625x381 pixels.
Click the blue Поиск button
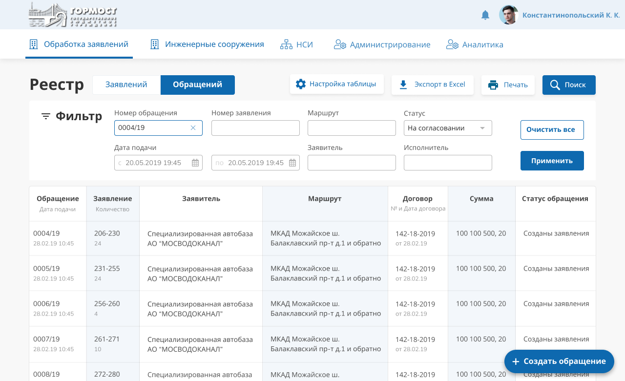(x=569, y=85)
